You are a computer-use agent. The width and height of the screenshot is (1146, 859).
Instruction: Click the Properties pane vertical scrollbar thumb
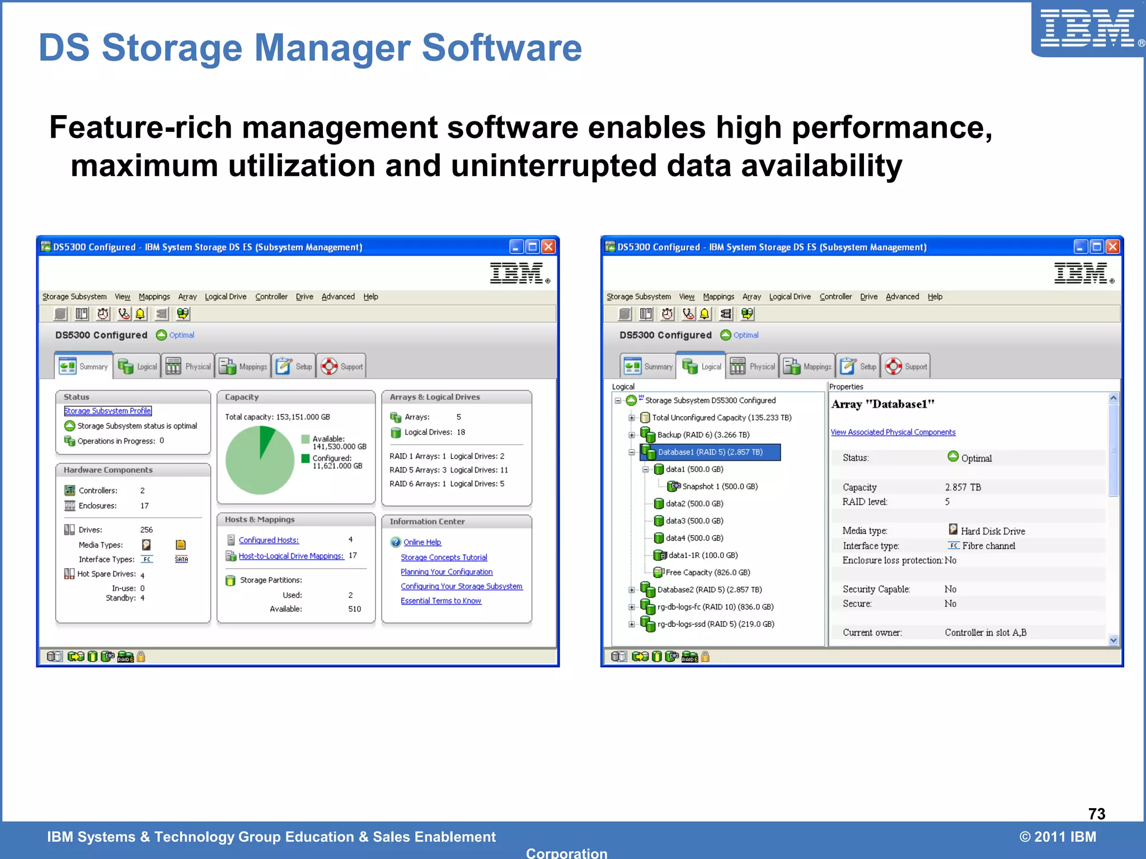coord(1114,450)
